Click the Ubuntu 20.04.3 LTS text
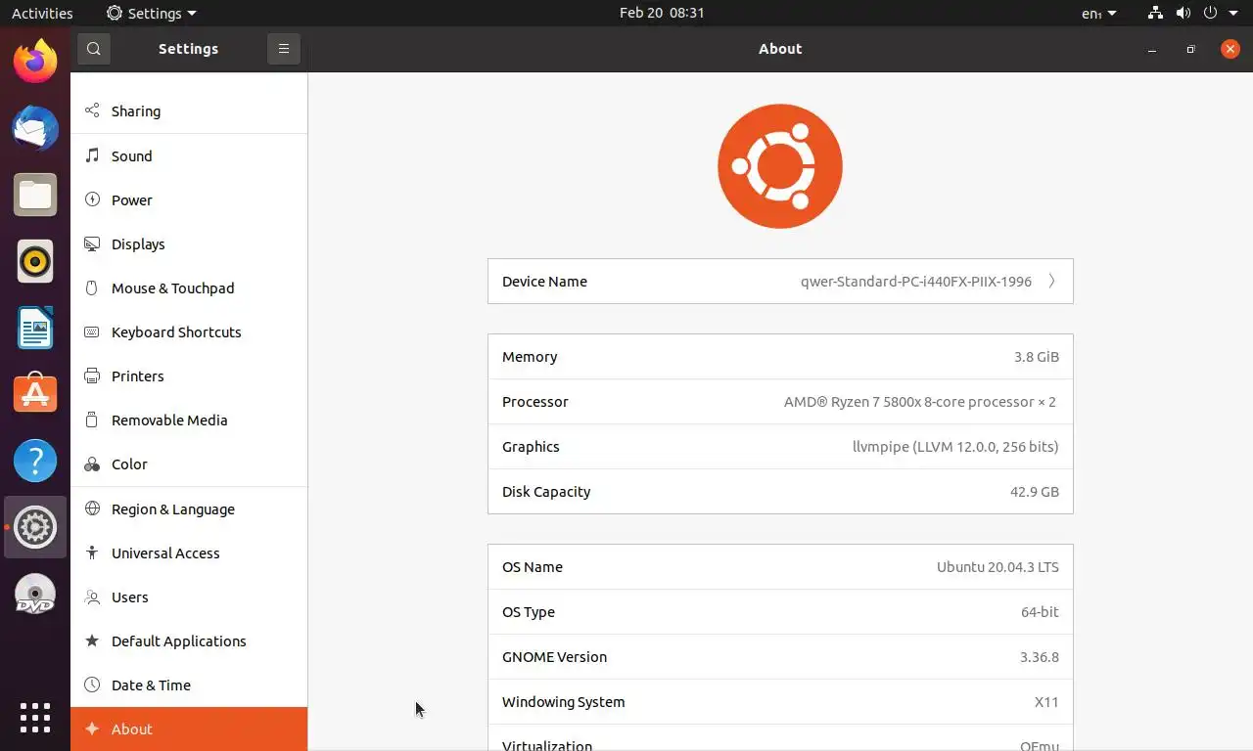This screenshot has width=1253, height=751. click(x=998, y=566)
